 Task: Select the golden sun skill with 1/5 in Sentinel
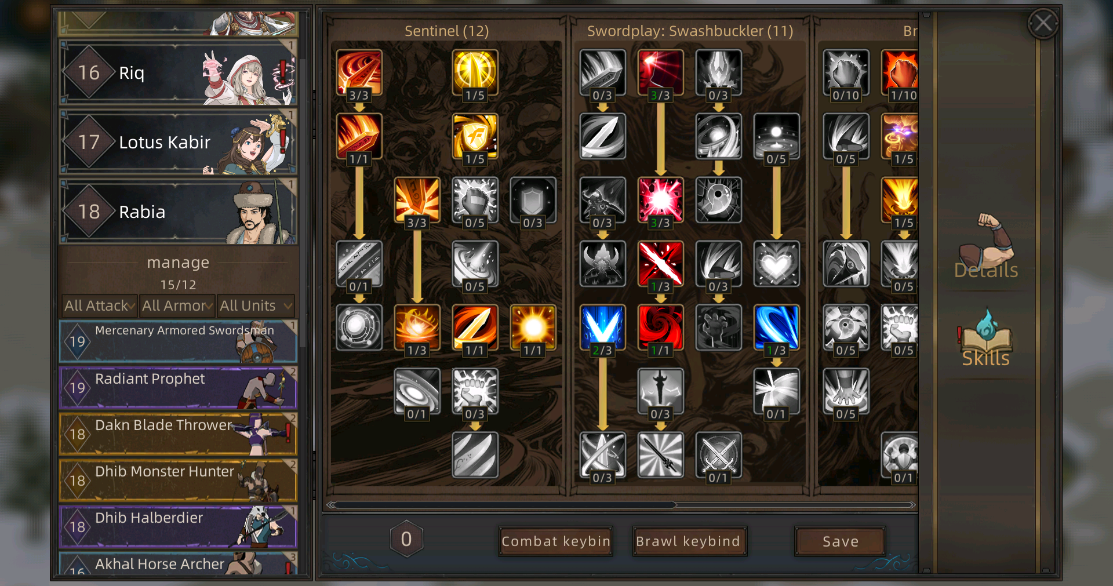pos(475,72)
